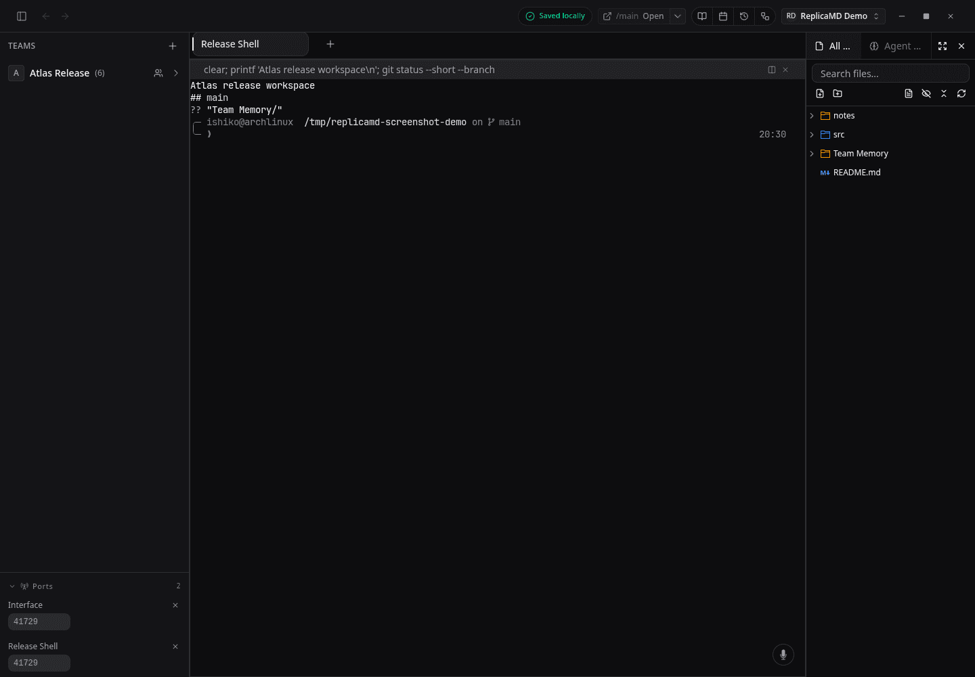Switch to the Agent tab

(896, 46)
